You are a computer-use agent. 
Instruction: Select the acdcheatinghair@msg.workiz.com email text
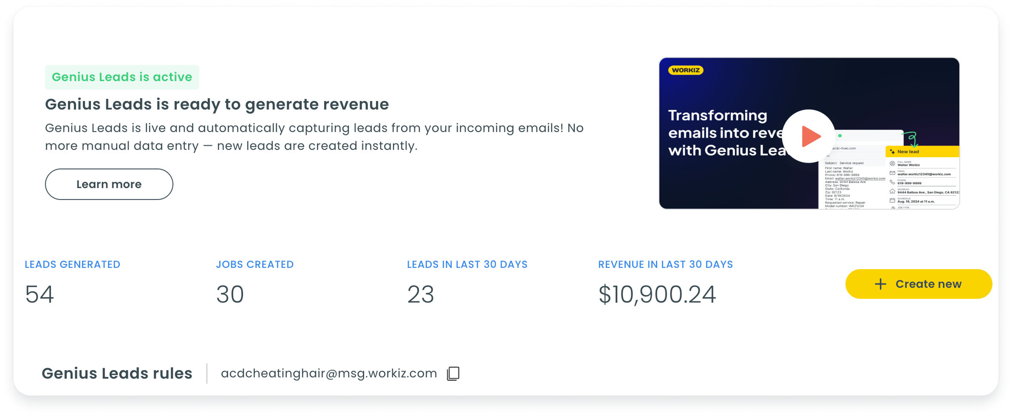coord(328,374)
